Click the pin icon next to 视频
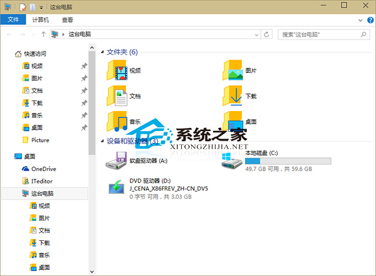376x276 pixels. (84, 66)
